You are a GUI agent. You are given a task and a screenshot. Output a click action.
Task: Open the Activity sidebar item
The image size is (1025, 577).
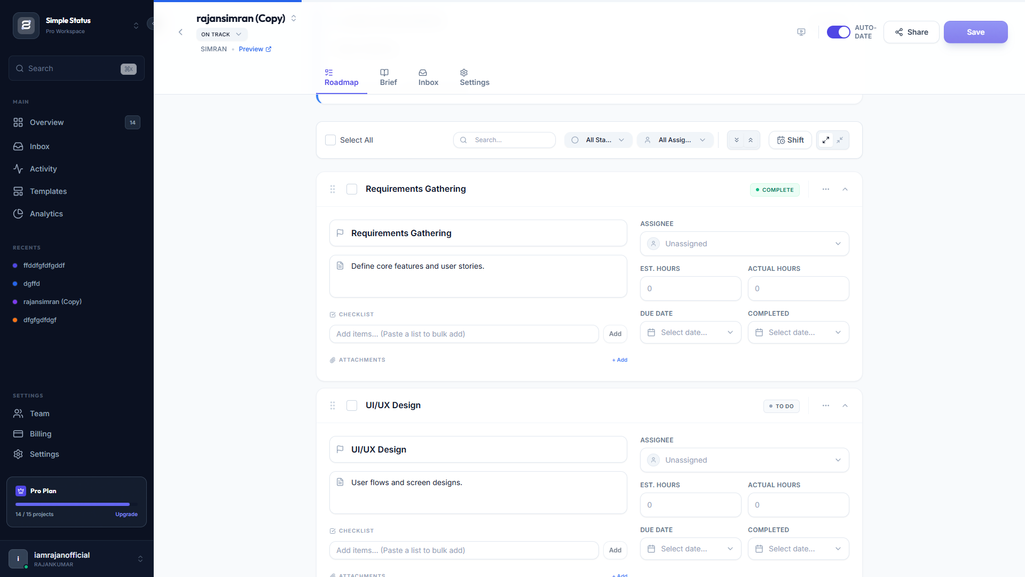pyautogui.click(x=43, y=169)
